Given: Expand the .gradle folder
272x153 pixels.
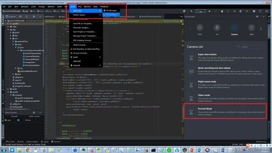Looking at the screenshot, I should pyautogui.click(x=8, y=23).
